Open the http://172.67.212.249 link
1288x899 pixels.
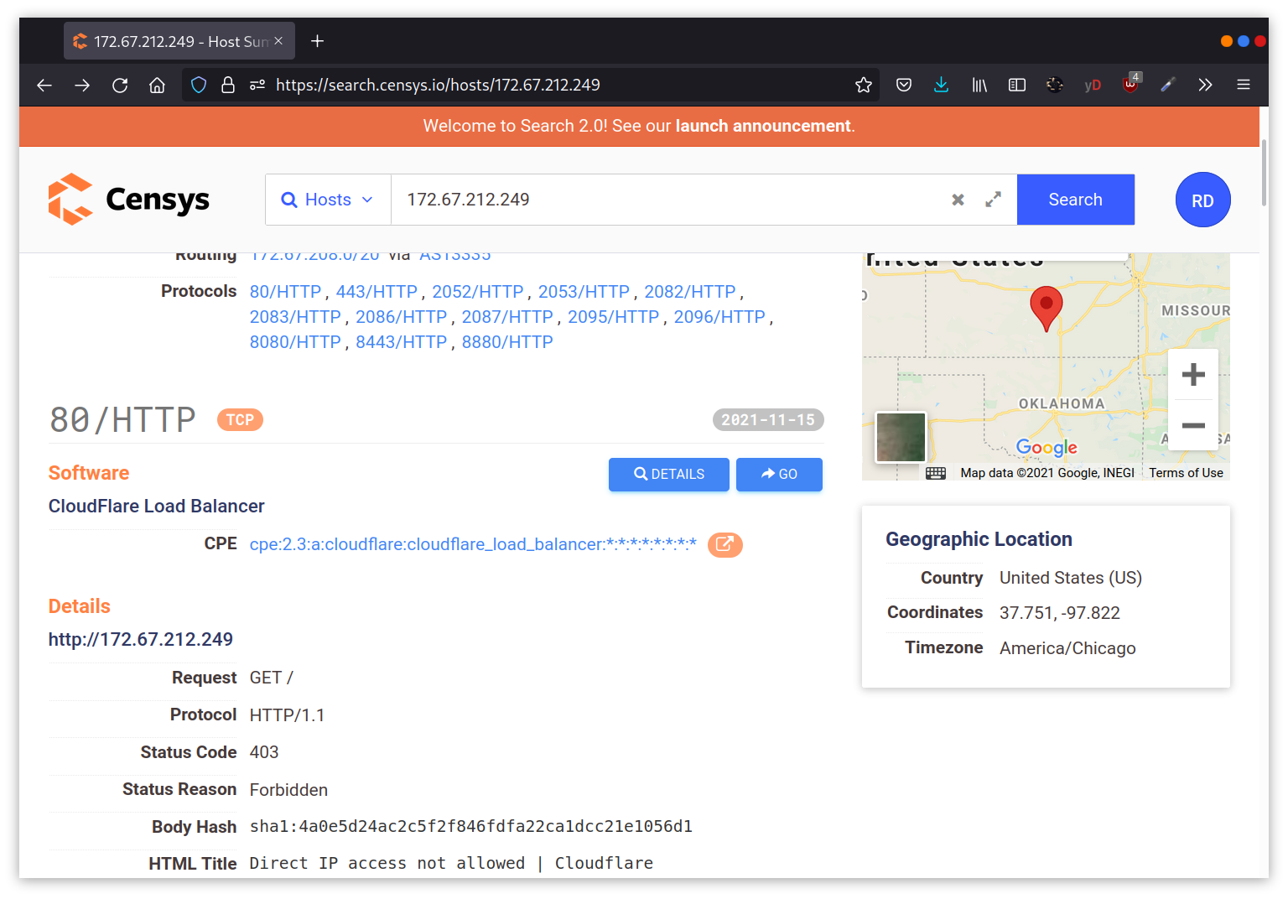[x=141, y=639]
